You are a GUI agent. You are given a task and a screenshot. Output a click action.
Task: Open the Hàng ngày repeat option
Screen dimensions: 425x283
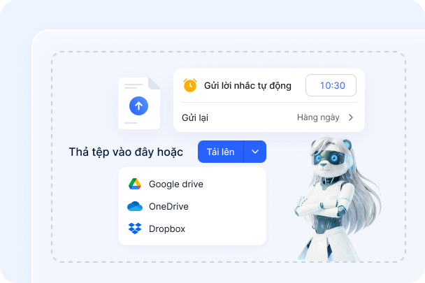pos(318,117)
